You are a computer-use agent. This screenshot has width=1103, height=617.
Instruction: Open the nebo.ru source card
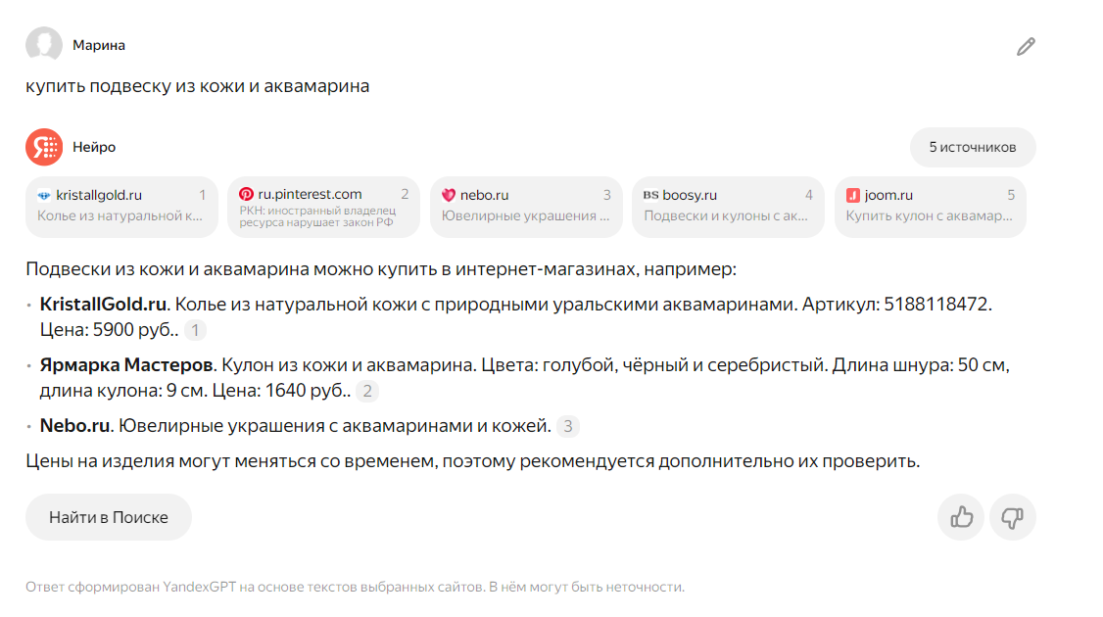coord(525,207)
